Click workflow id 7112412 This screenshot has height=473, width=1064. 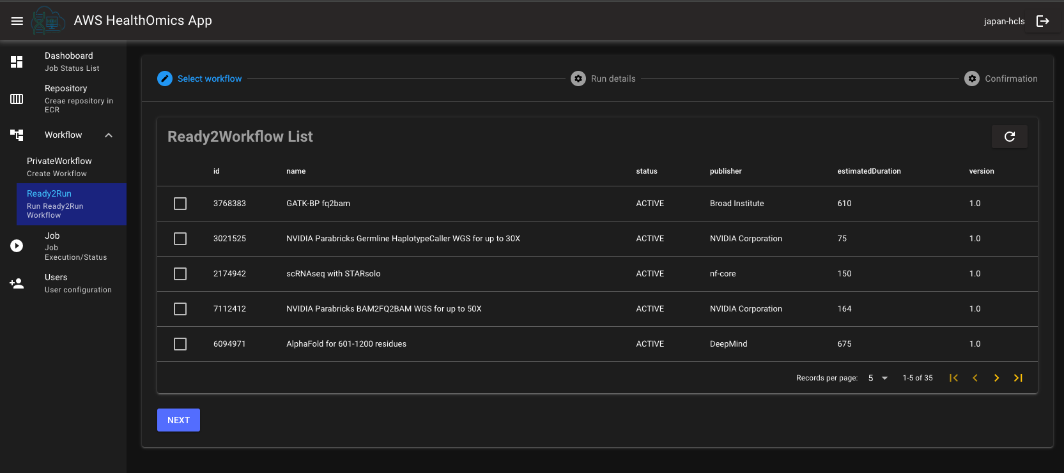[x=229, y=309]
